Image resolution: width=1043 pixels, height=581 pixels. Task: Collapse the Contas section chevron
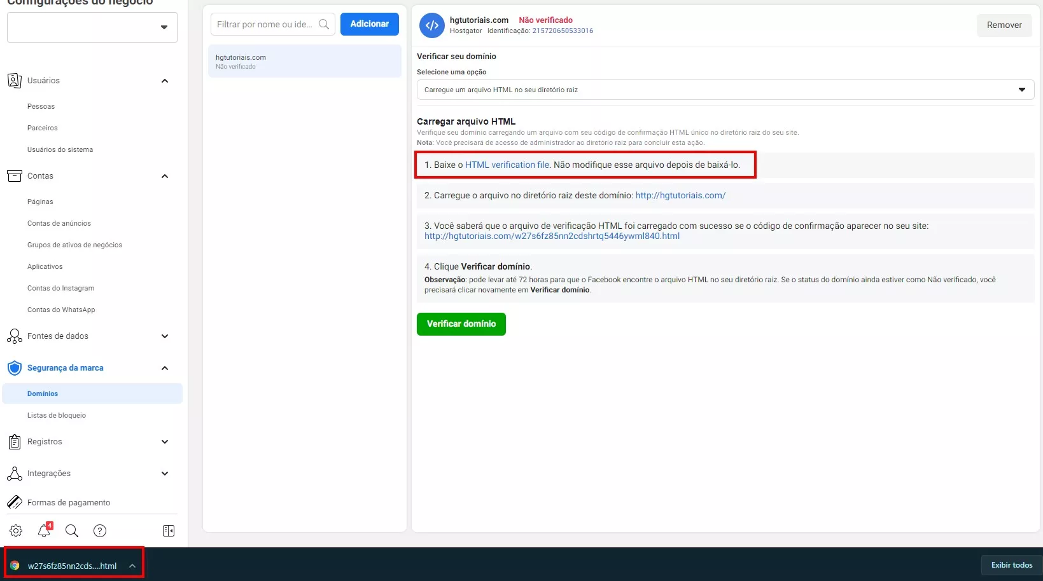click(165, 176)
